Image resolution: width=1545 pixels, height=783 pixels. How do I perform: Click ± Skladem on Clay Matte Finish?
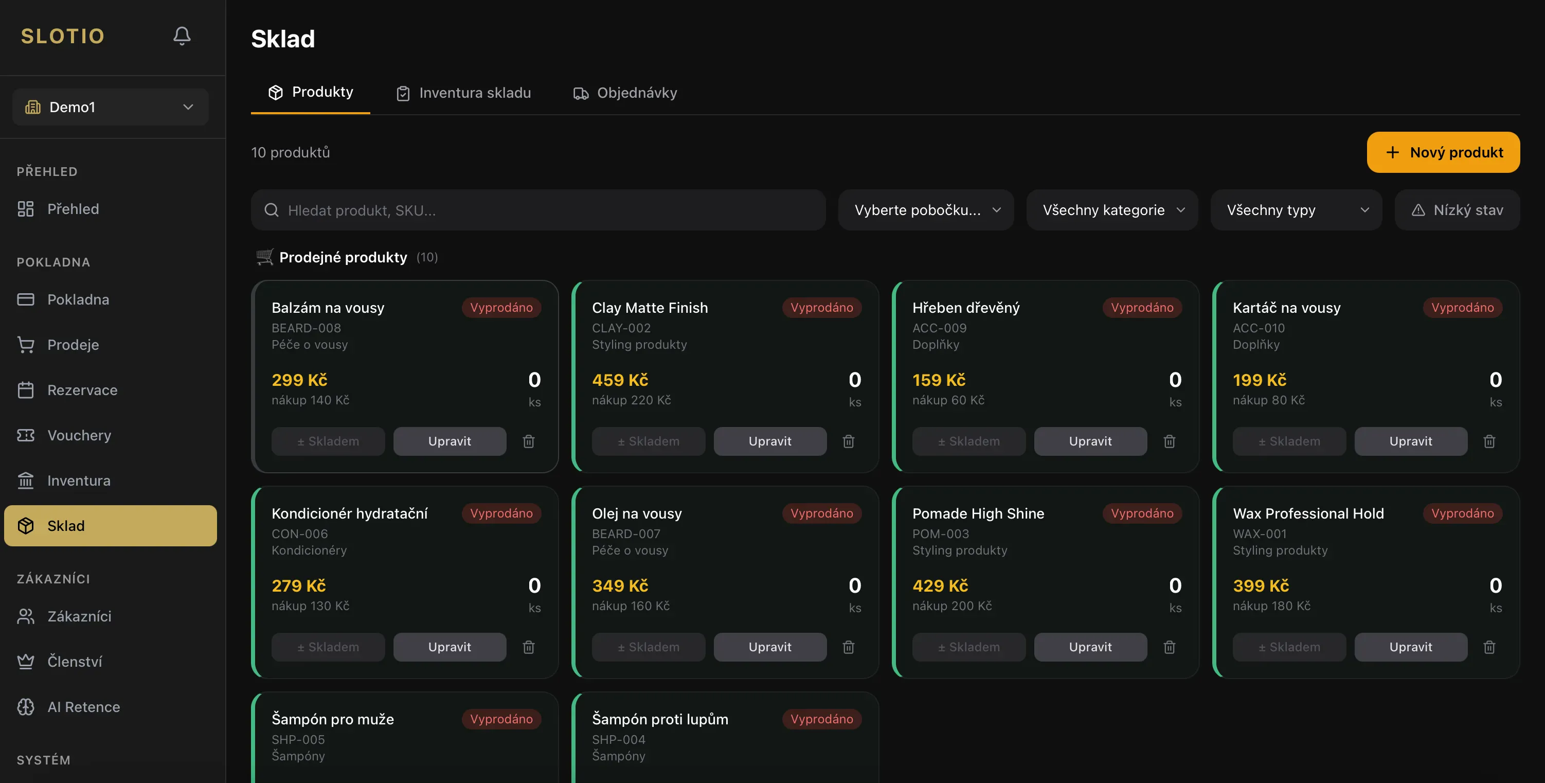click(649, 441)
